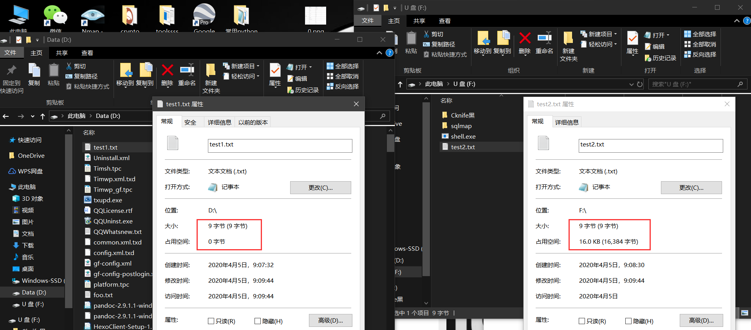Open Share tab in Data (D:) window
Screen dimensions: 751x330
click(61, 53)
